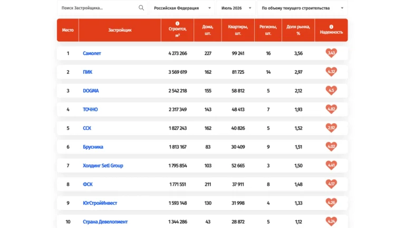Screen dimensions: 405x228
Task: Open the Брусника developer link
Action: pyautogui.click(x=93, y=147)
